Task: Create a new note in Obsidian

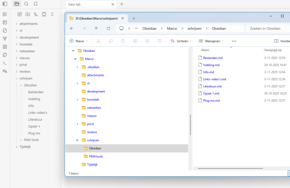Action: point(20,14)
